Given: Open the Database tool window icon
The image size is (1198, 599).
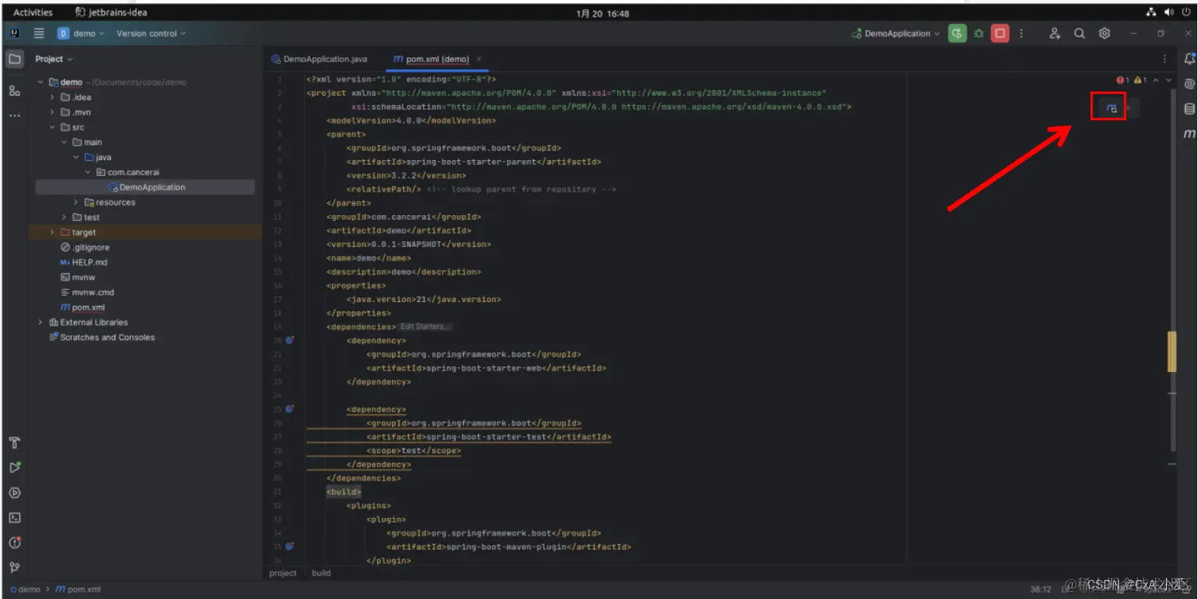Looking at the screenshot, I should (x=1189, y=109).
